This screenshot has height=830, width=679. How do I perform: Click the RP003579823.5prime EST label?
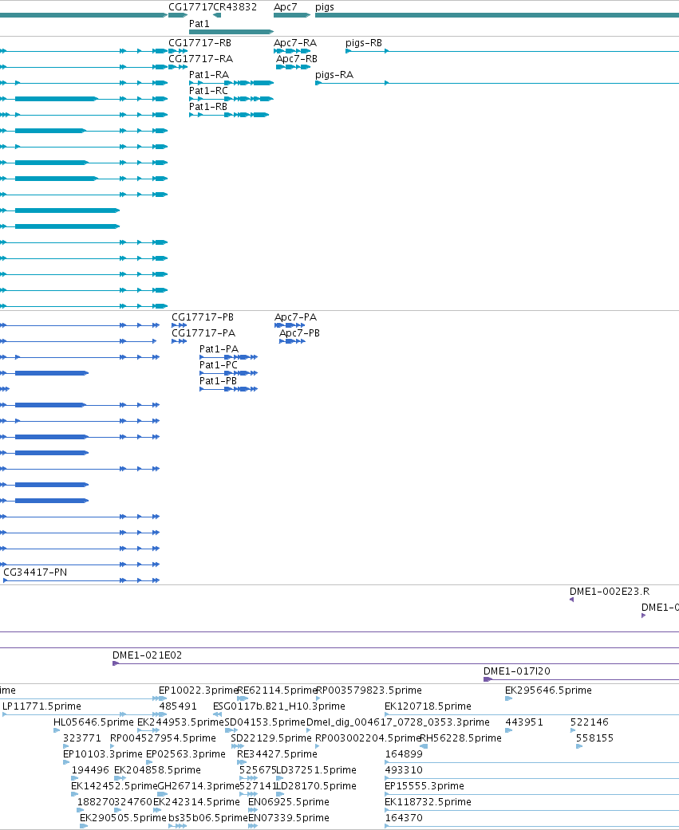(369, 690)
